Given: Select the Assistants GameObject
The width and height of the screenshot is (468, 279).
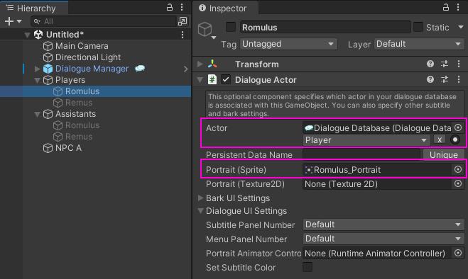Looking at the screenshot, I should (x=75, y=114).
